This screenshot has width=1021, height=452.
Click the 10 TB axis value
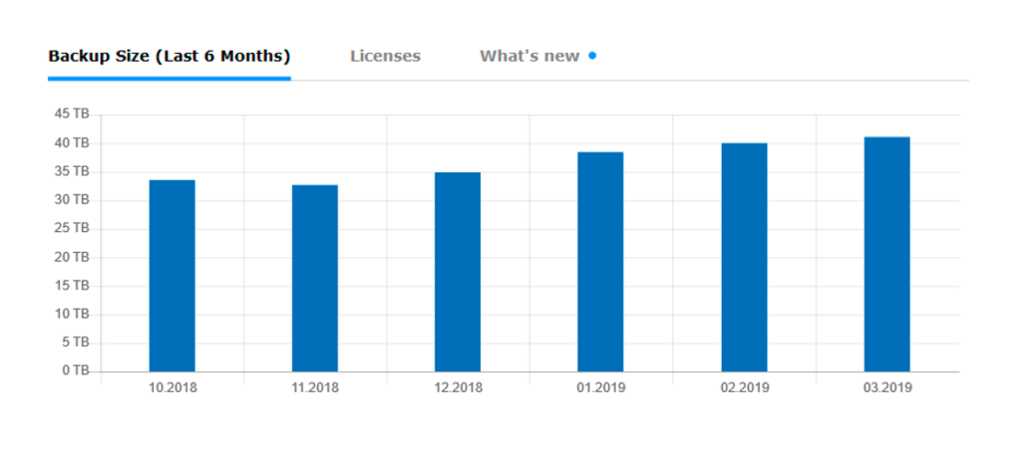pyautogui.click(x=71, y=315)
